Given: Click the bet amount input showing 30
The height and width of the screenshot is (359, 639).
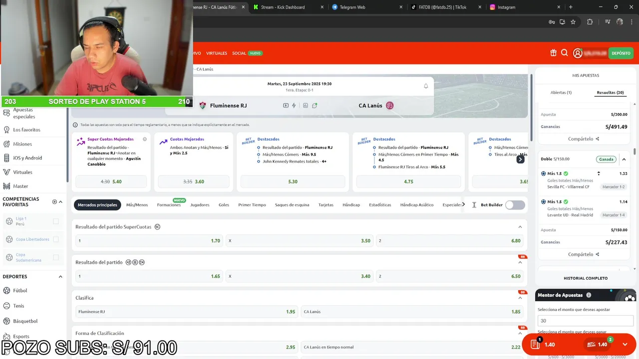Looking at the screenshot, I should (586, 321).
